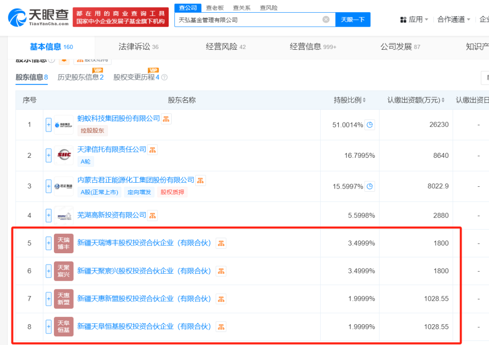Clear the search box with the X icon
This screenshot has width=489, height=345.
pos(326,19)
